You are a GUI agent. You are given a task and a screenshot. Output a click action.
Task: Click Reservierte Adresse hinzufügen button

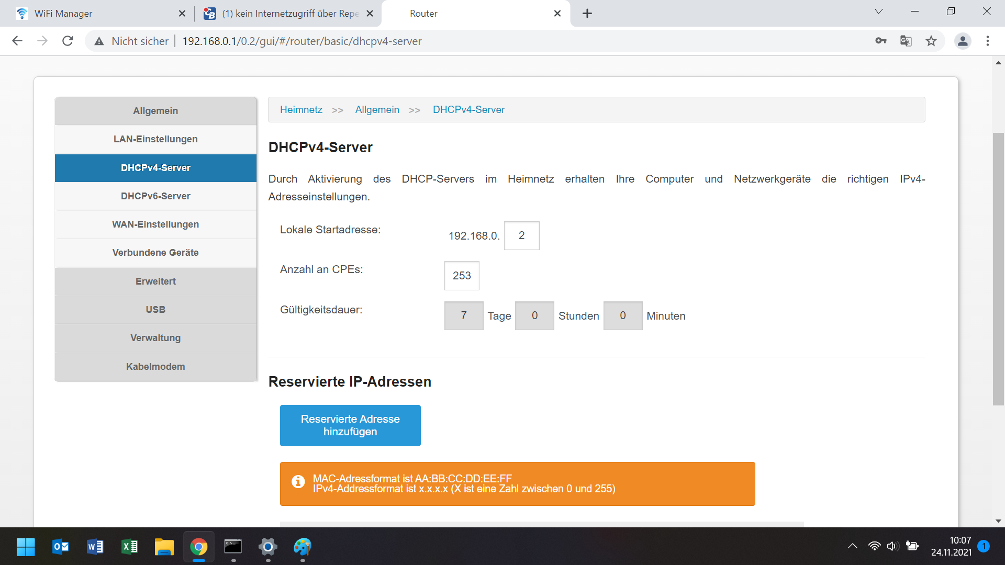coord(350,425)
